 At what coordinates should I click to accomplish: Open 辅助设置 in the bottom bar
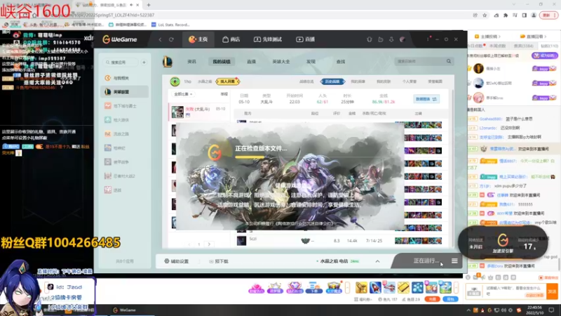[x=177, y=261]
